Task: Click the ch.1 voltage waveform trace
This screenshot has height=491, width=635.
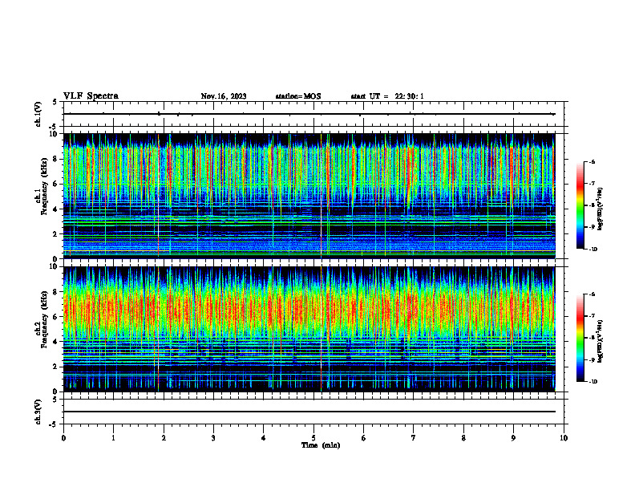Action: [309, 114]
